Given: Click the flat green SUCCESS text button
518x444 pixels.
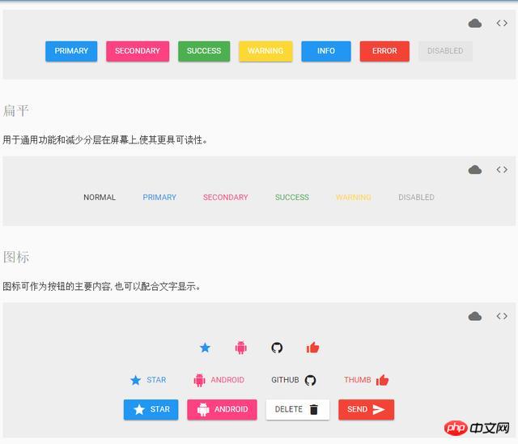Looking at the screenshot, I should pyautogui.click(x=291, y=198).
